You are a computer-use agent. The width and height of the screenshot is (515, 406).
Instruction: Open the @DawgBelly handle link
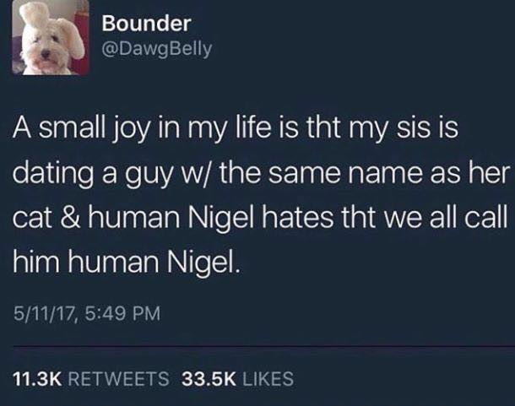157,49
